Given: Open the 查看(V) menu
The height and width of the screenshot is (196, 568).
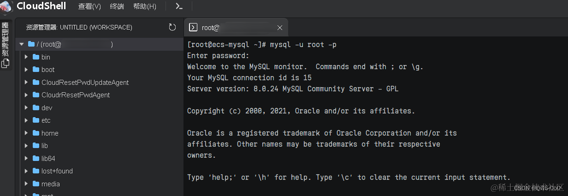Looking at the screenshot, I should [89, 6].
